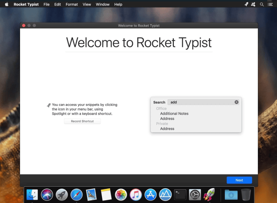Select 'Address' under the Office group

point(167,119)
